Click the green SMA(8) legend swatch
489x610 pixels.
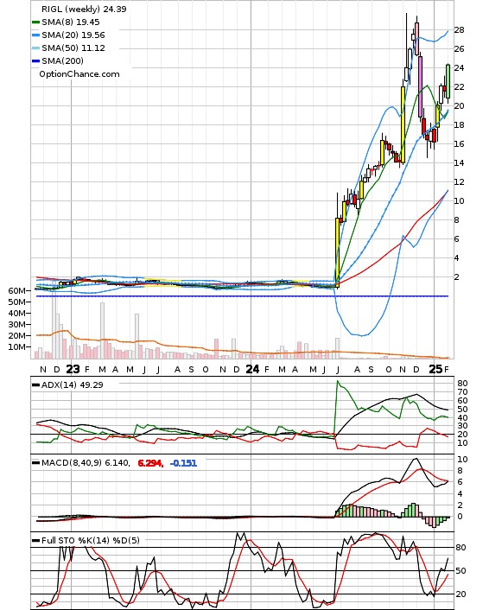(35, 22)
